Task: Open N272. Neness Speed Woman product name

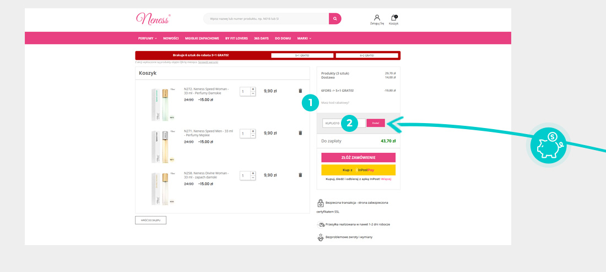Action: (207, 91)
